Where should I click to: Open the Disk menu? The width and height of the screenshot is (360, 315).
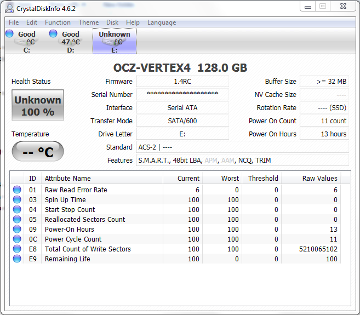point(112,22)
